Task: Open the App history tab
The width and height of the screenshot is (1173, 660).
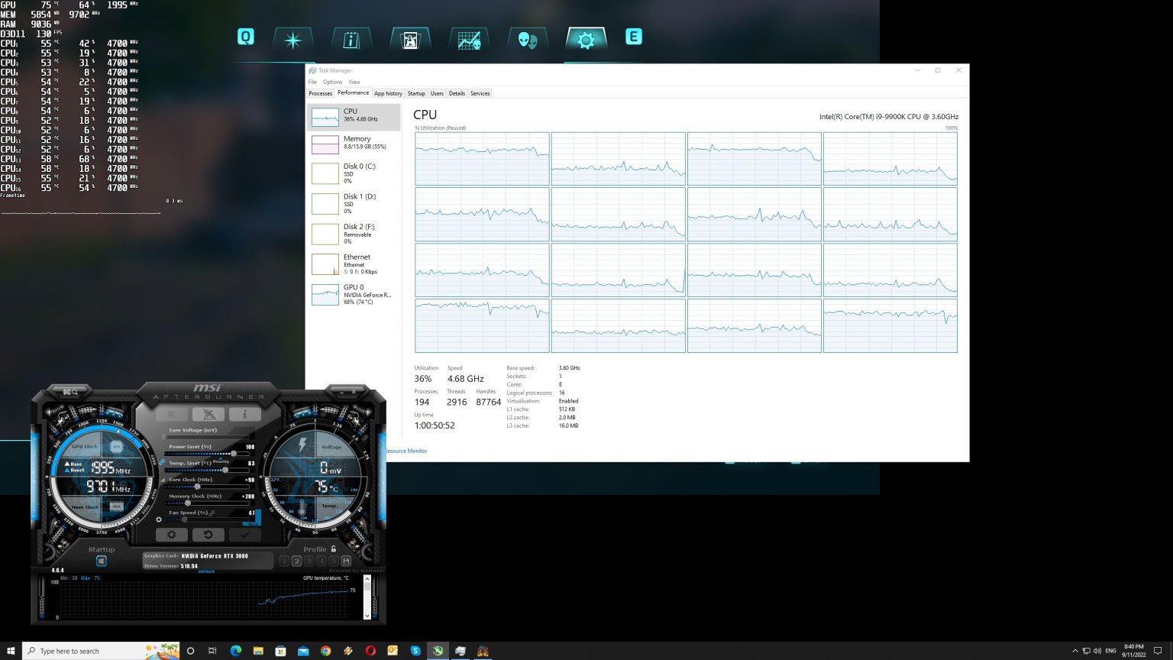Action: click(388, 93)
